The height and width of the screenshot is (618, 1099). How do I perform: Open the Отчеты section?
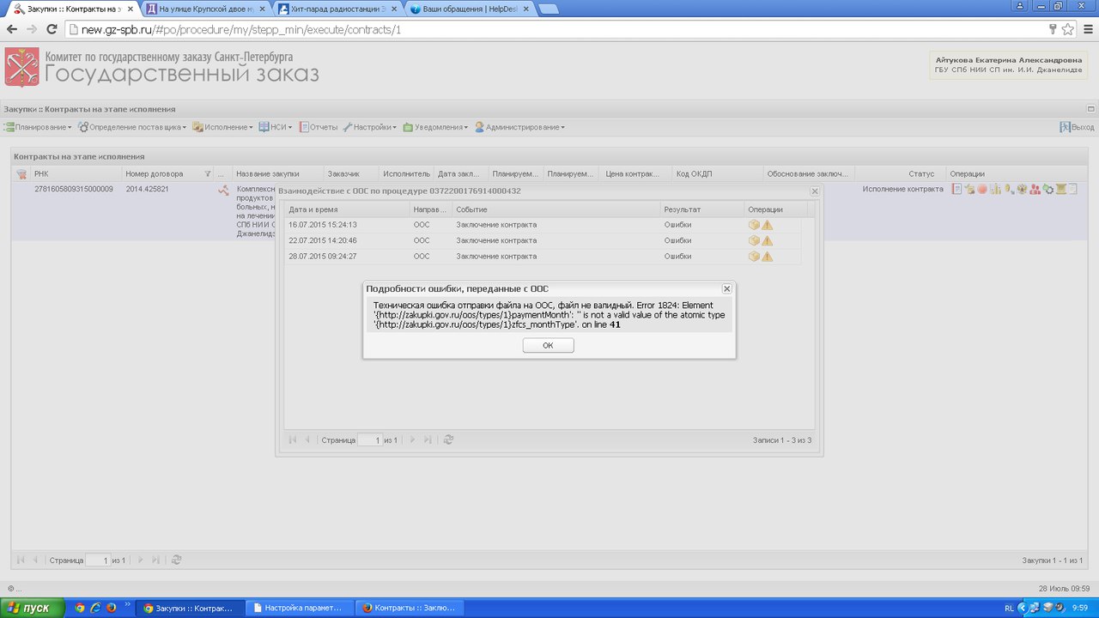318,127
